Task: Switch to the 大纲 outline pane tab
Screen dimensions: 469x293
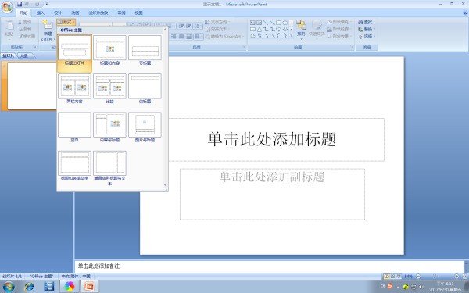Action: [x=24, y=56]
